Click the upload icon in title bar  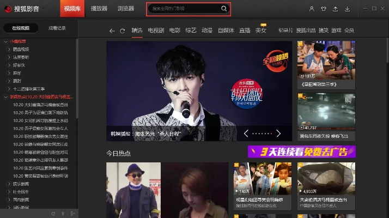[336, 9]
